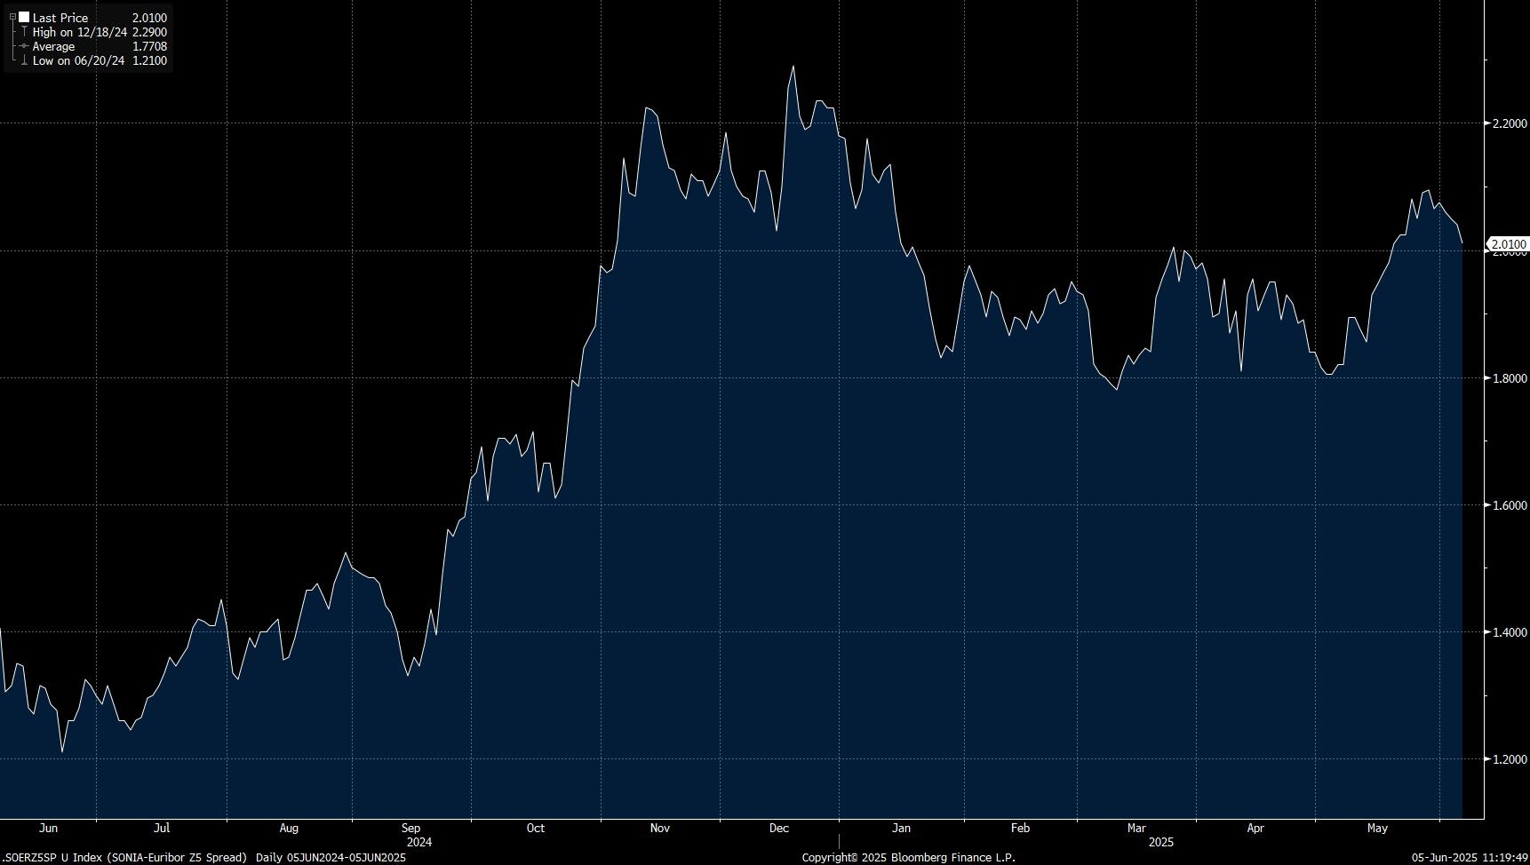Click the white Last Price color swatch
1530x865 pixels.
pos(24,18)
